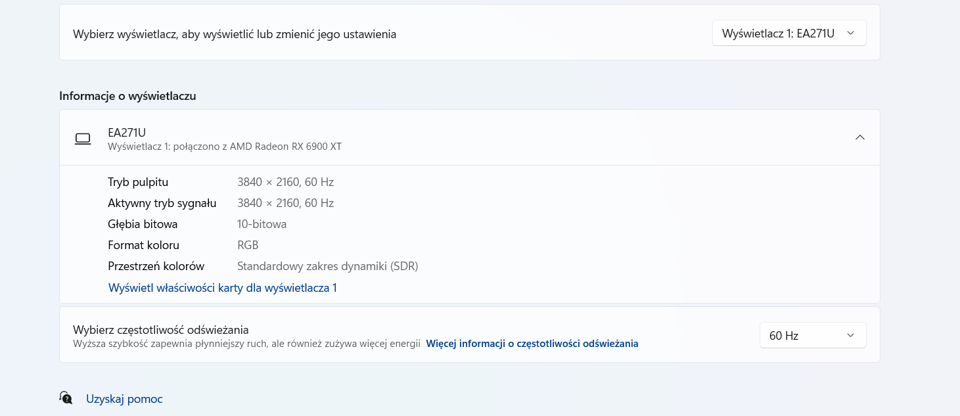960x416 pixels.
Task: Click the "Wybierz wyświetlacz, aby wyświetlić" prompt text
Action: point(235,34)
